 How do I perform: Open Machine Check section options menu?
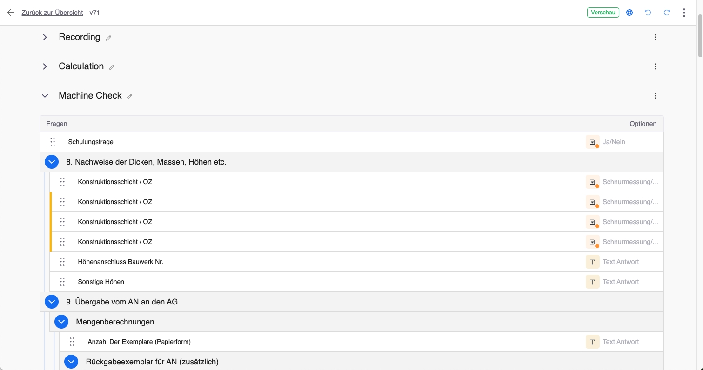(x=656, y=96)
